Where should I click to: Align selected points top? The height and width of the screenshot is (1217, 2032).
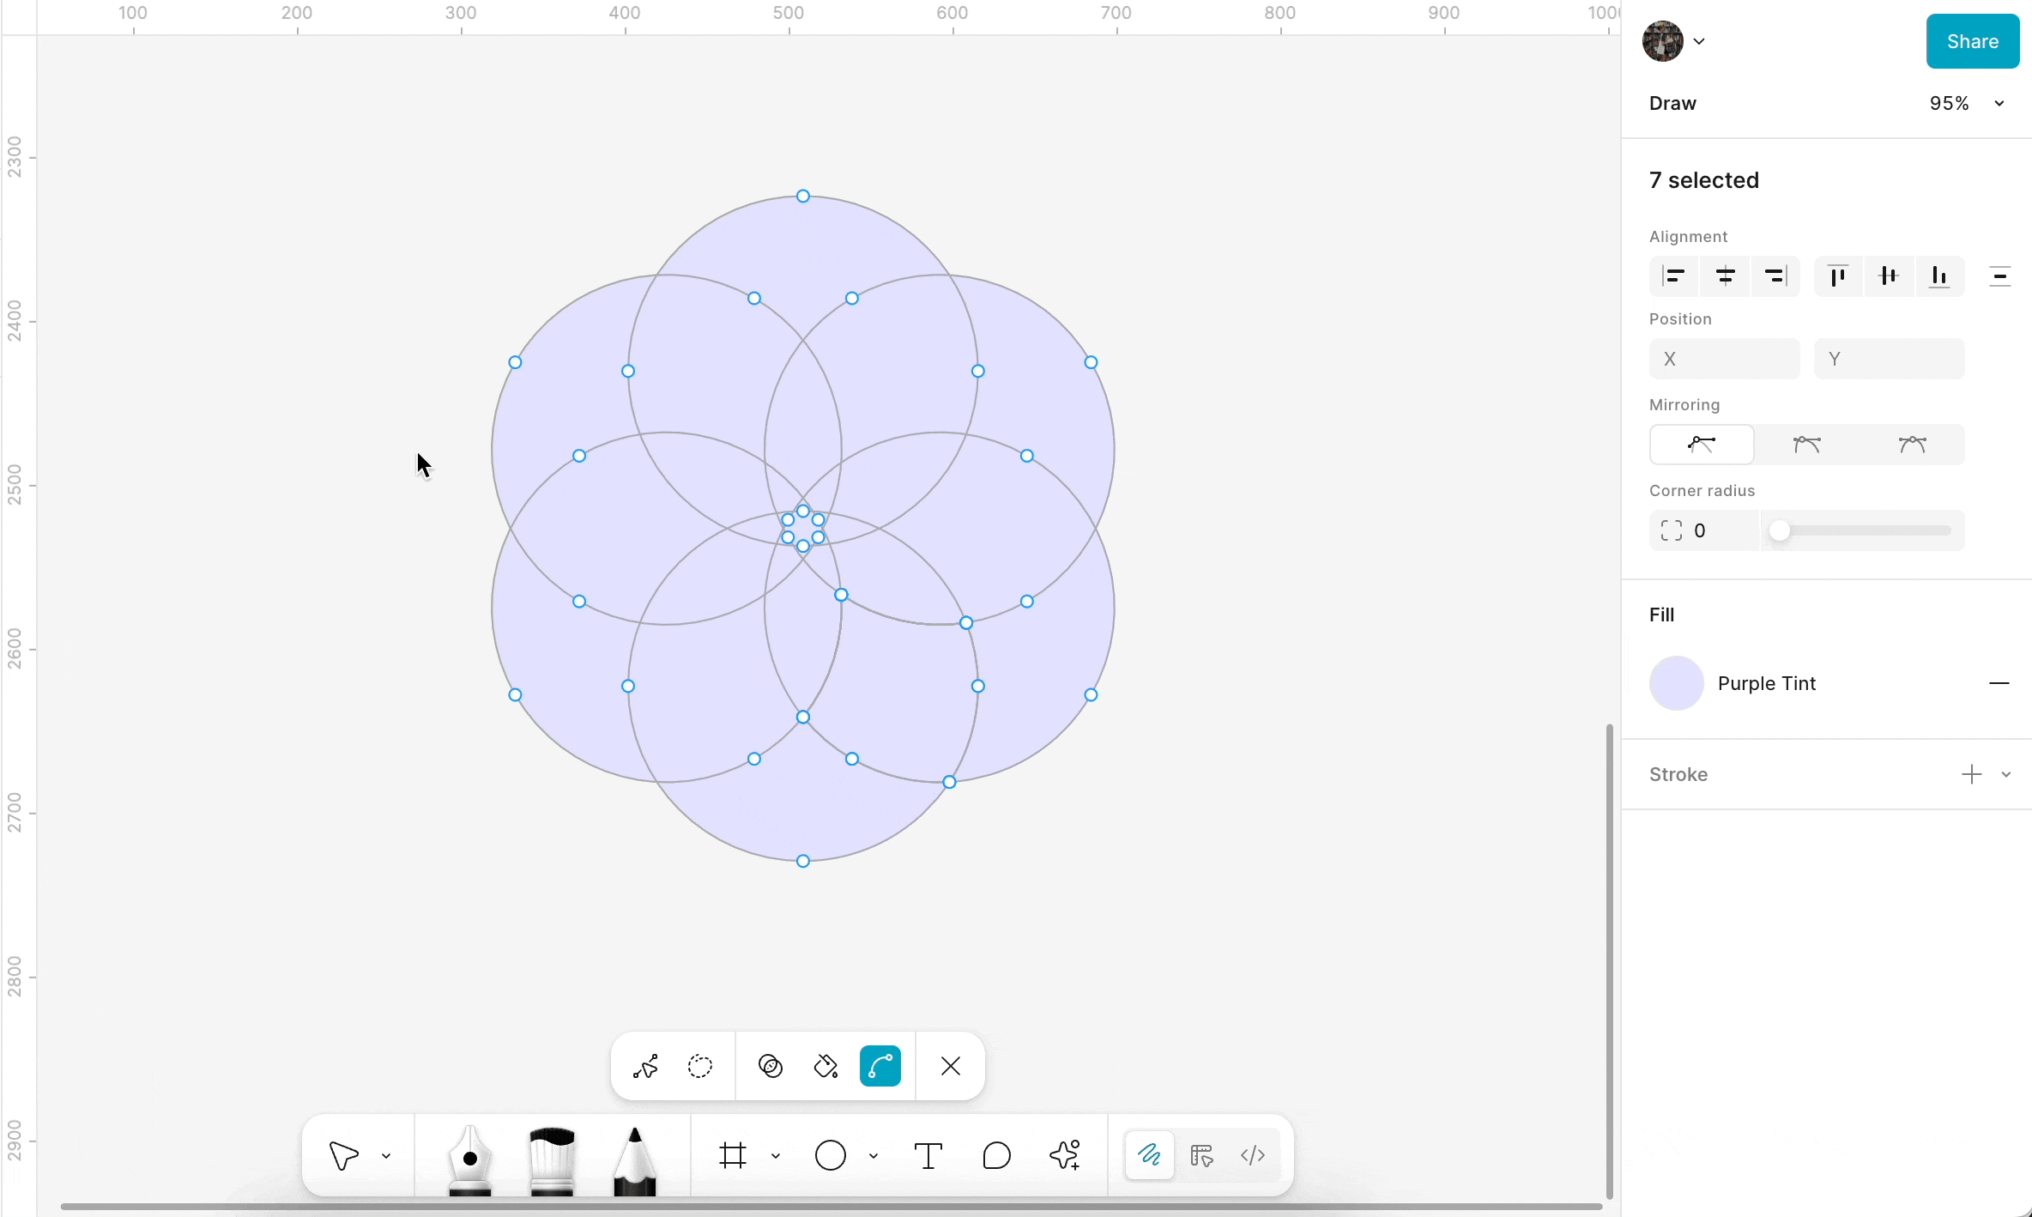pyautogui.click(x=1838, y=276)
